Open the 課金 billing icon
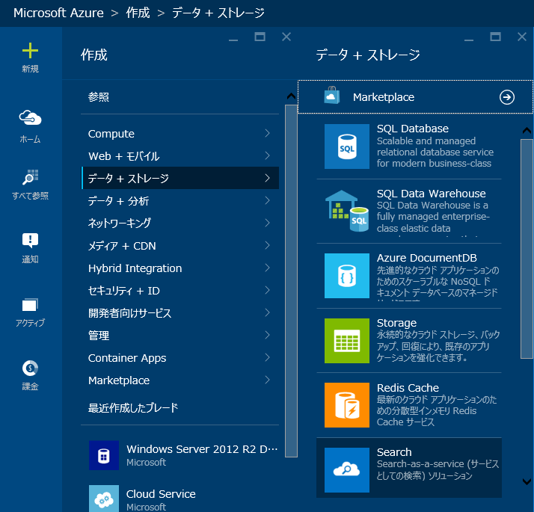 (x=30, y=368)
